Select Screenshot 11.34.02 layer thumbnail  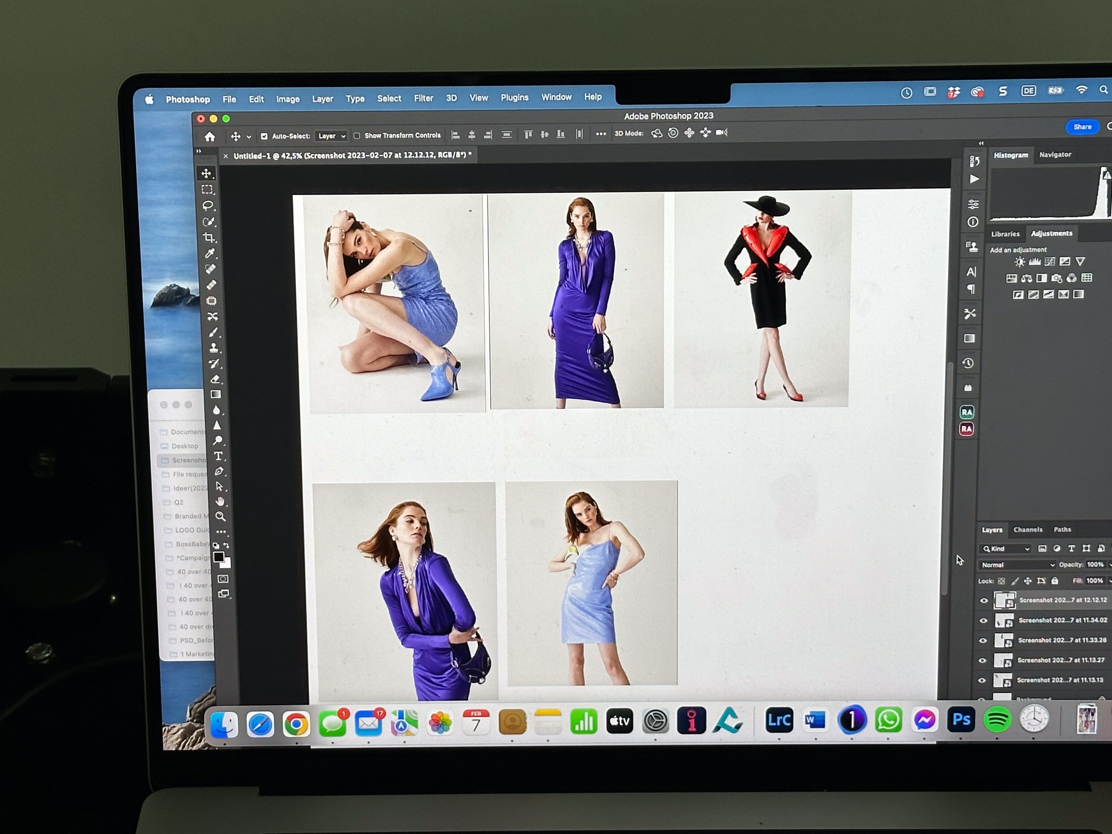[x=1004, y=621]
